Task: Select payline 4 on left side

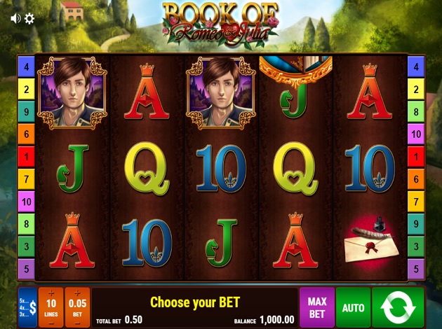Action: point(27,67)
